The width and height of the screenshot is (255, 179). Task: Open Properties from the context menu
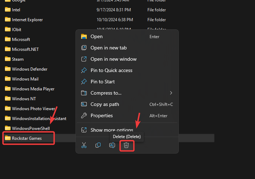pos(102,115)
